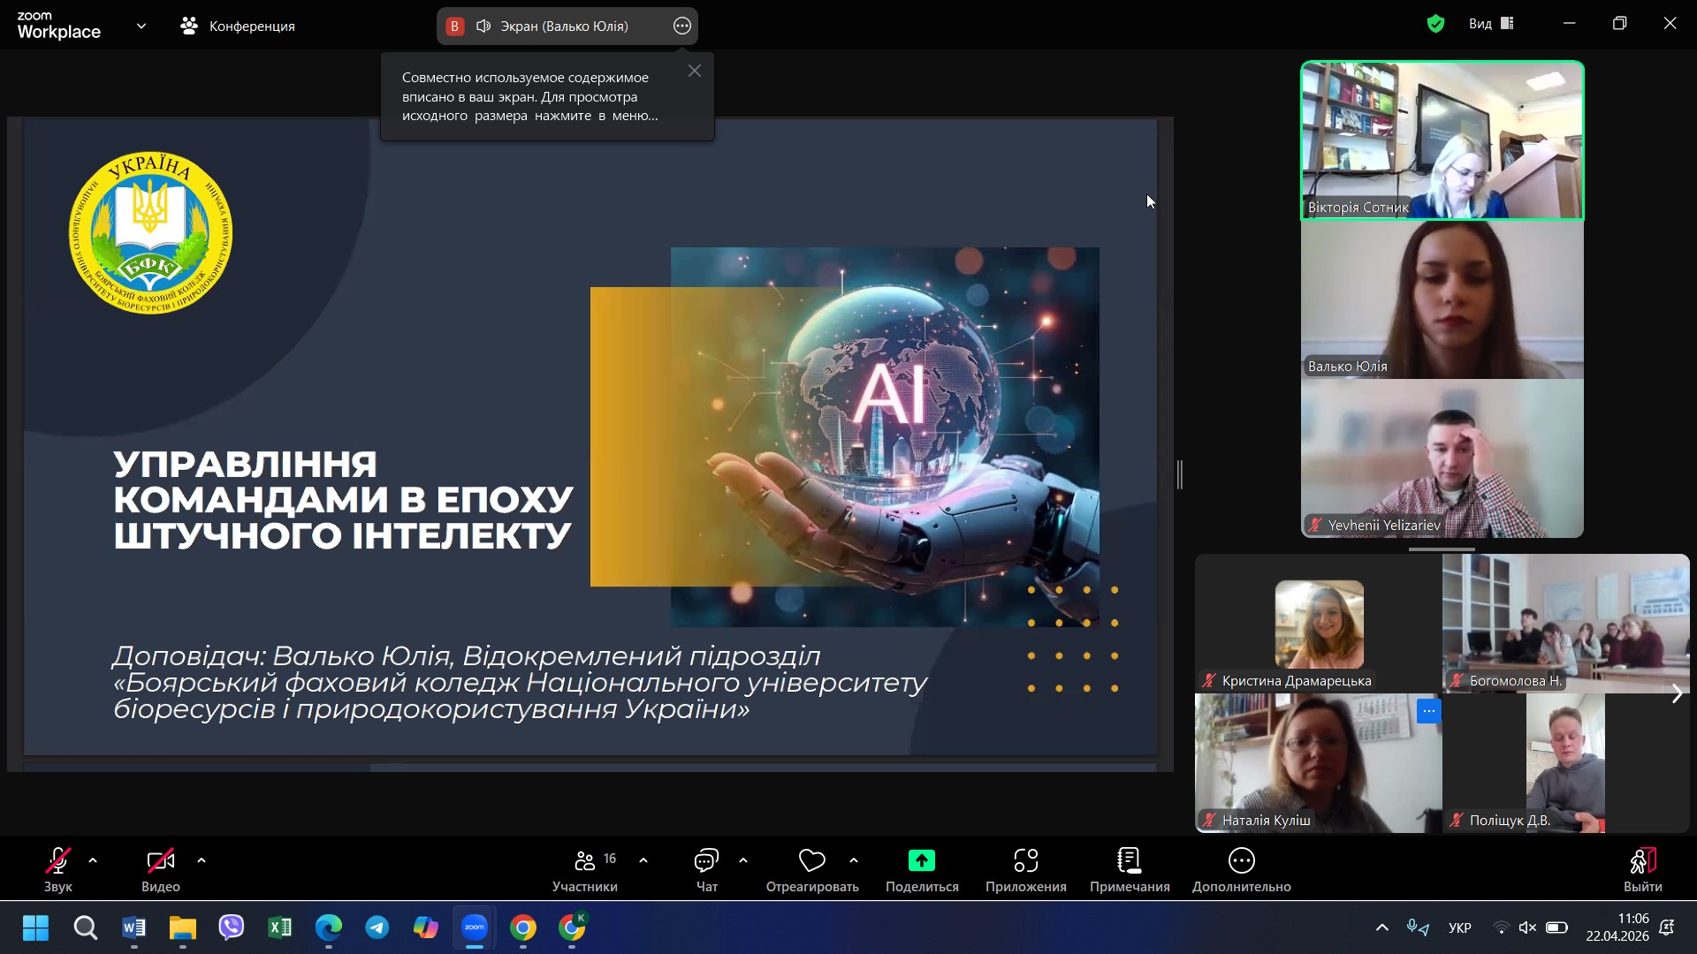Show next page of participant videos
The image size is (1697, 954).
point(1677,694)
